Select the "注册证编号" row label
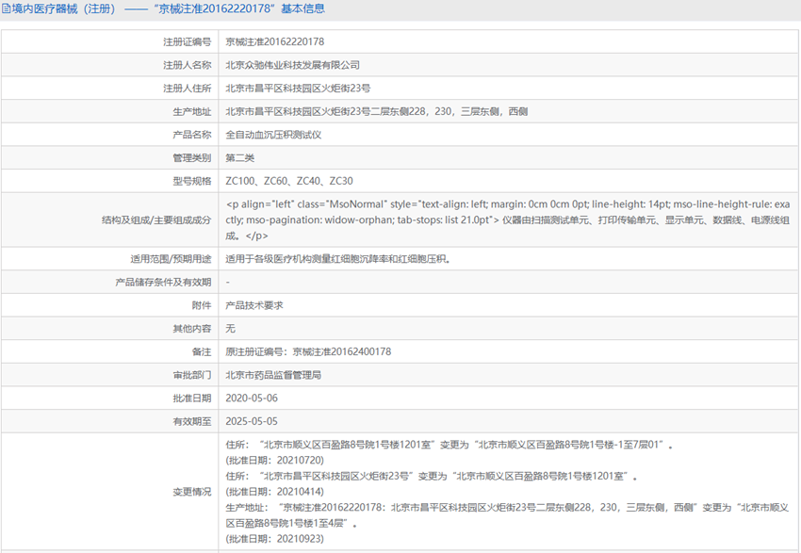 (x=187, y=41)
